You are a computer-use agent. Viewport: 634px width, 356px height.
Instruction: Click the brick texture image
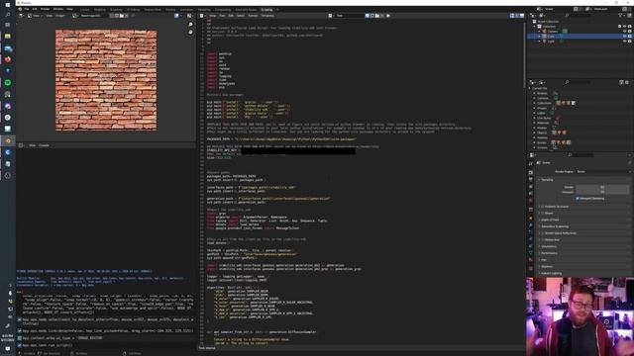106,80
